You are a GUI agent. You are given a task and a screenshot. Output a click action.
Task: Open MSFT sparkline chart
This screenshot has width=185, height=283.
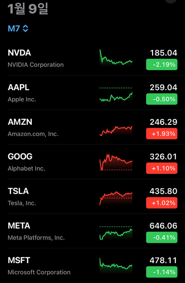point(116,265)
